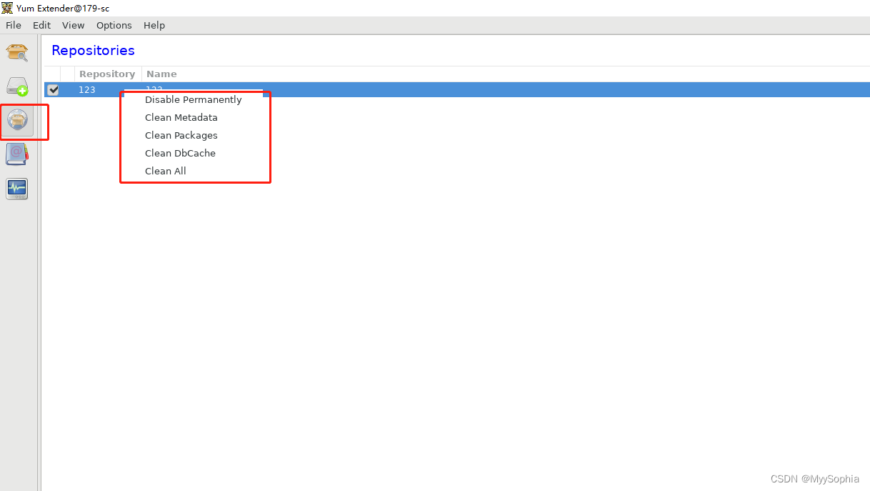Open the Packages view sidebar icon

[x=17, y=52]
